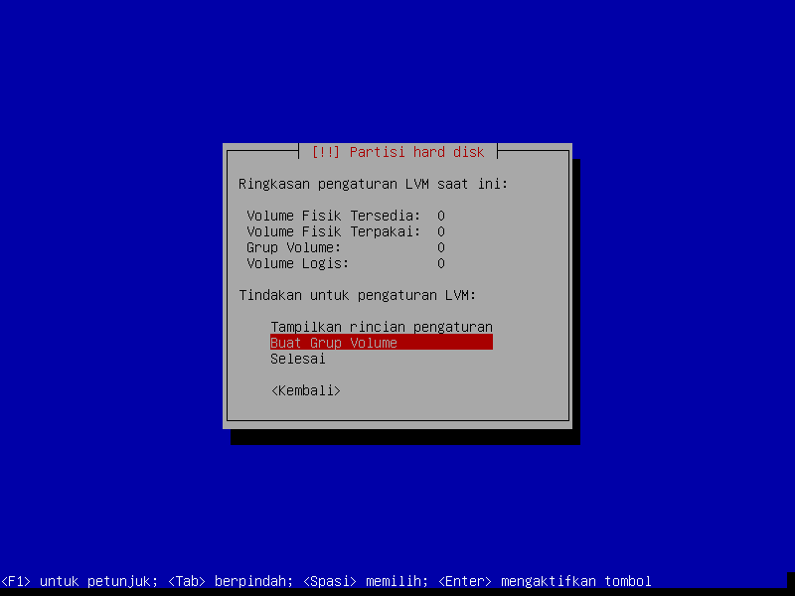Click the value next to Volume Fisik Tersedia

440,216
